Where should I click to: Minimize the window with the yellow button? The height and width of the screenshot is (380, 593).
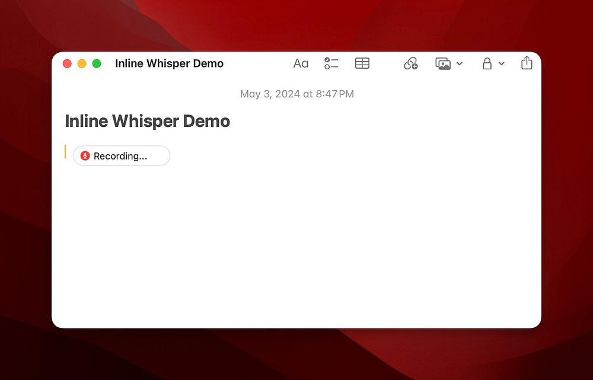point(82,63)
